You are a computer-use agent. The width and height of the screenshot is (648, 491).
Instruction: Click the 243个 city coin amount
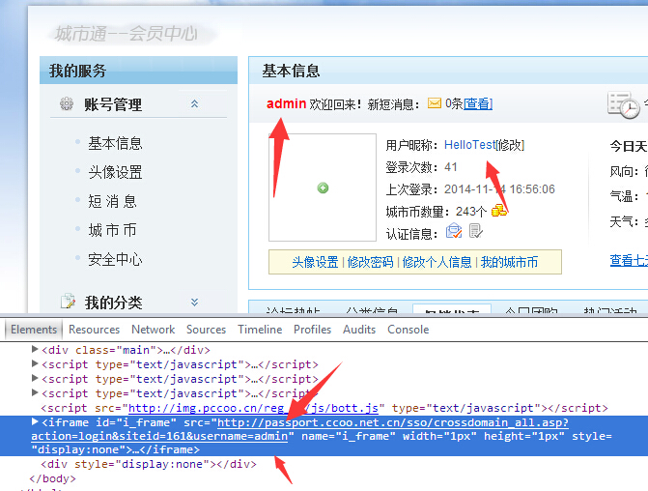click(x=471, y=212)
